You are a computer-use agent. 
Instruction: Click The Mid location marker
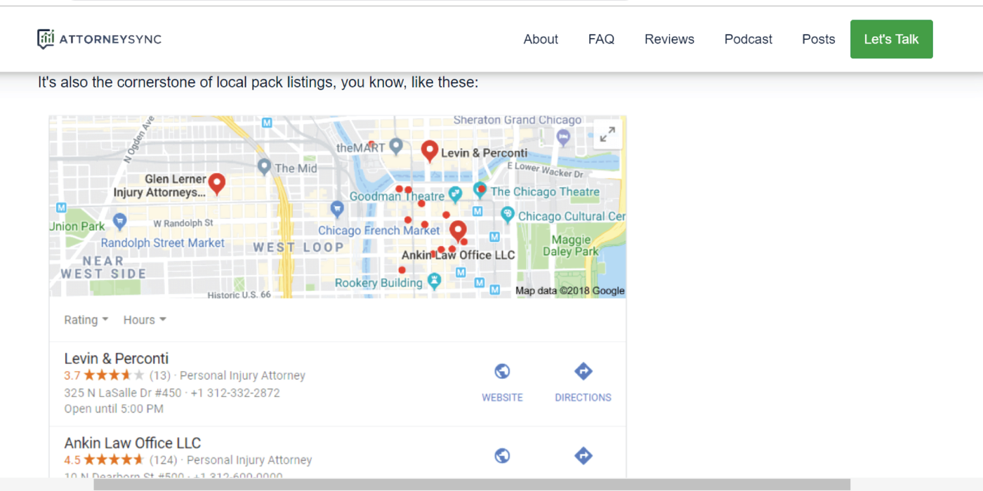coord(264,167)
